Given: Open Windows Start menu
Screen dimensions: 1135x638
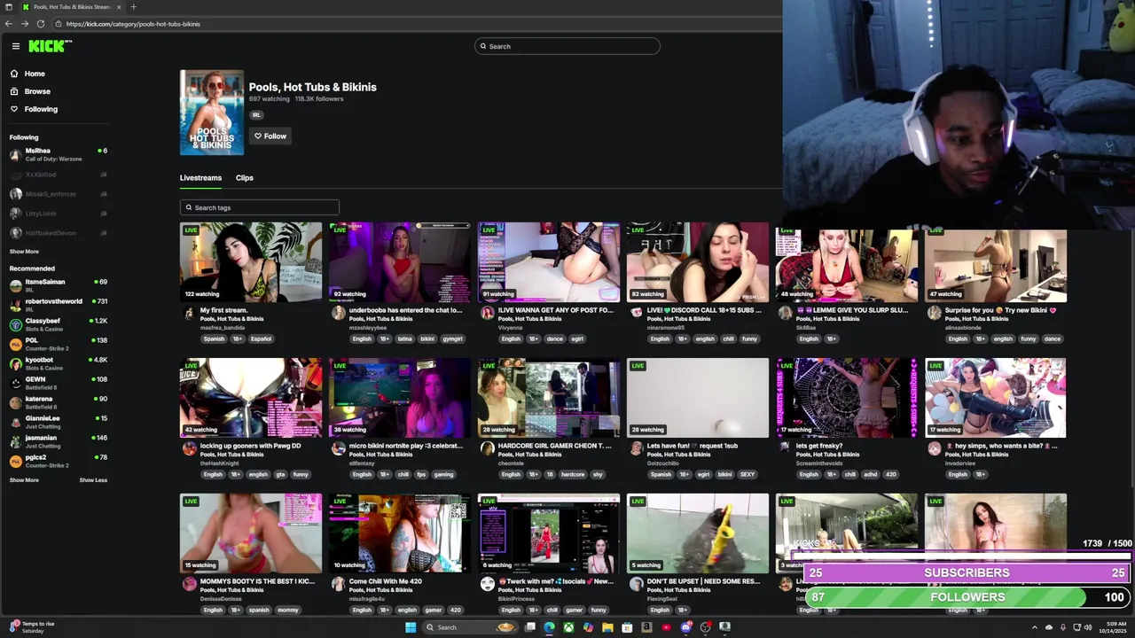Looking at the screenshot, I should 411,627.
